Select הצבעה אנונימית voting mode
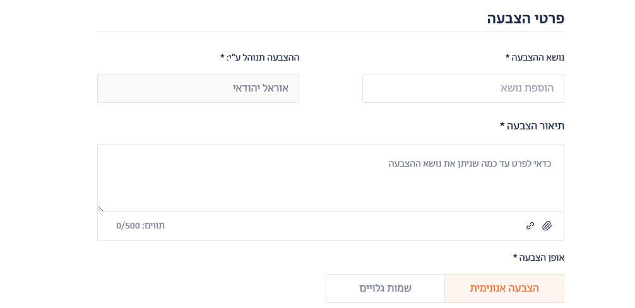The width and height of the screenshot is (635, 308). click(504, 288)
